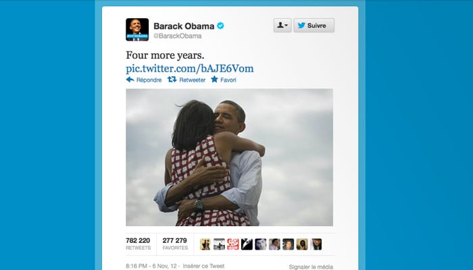Viewport: 473px width, 270px height.
Task: Click the blue verified badge beside Barack Obama
Action: coord(220,26)
